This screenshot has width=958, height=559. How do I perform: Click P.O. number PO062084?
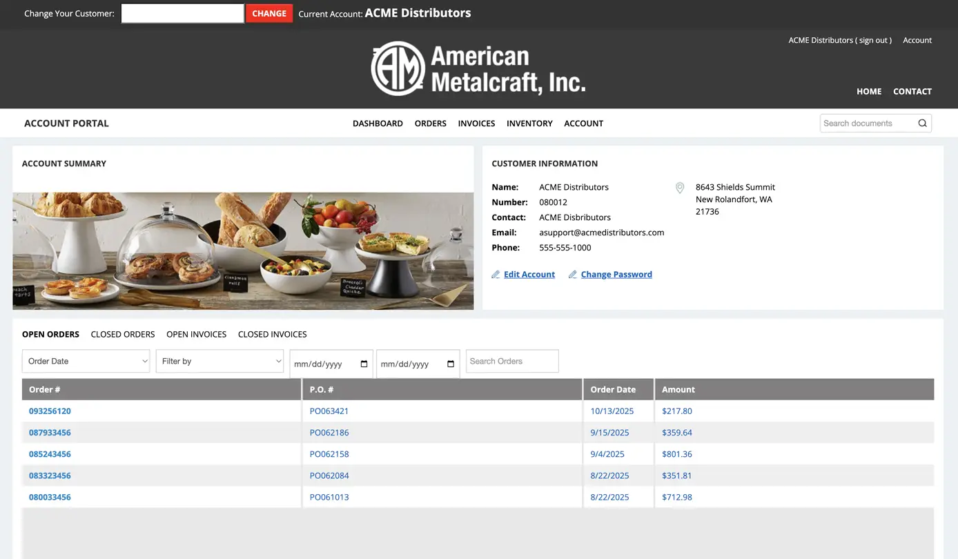coord(329,475)
